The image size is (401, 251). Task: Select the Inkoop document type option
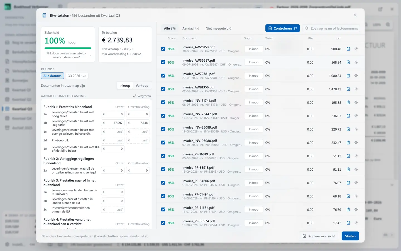pos(124,86)
